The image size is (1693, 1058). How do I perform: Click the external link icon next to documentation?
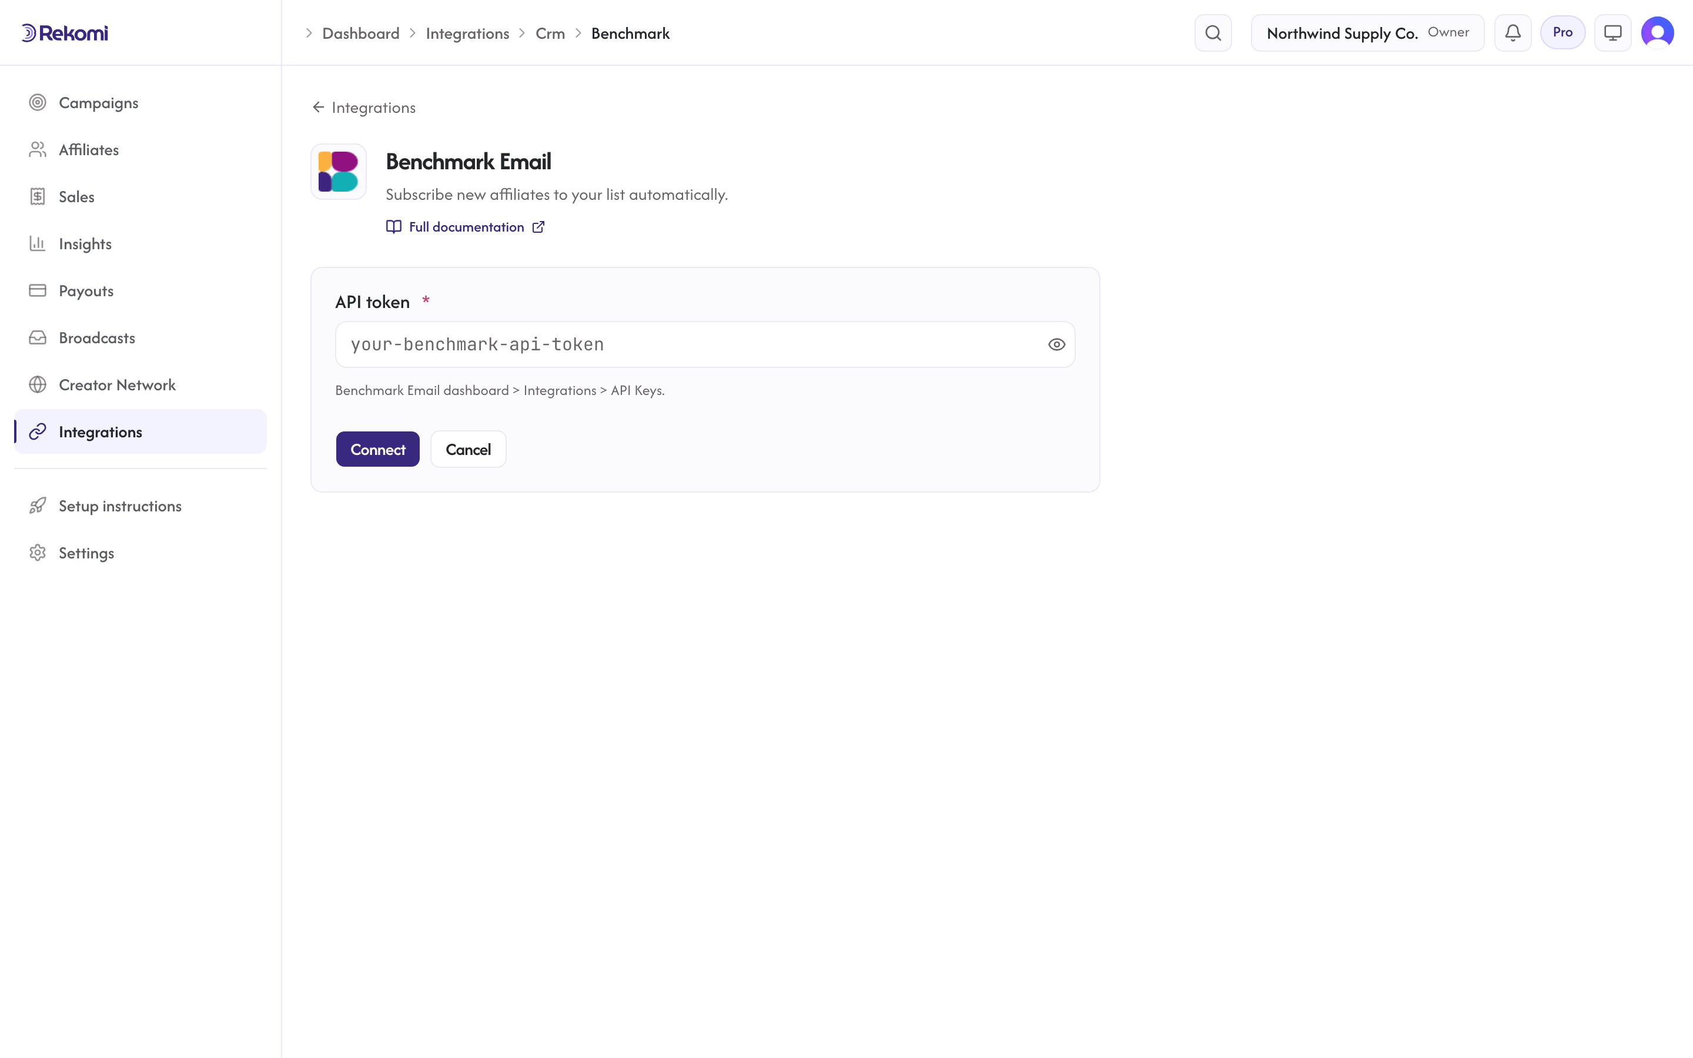coord(538,227)
